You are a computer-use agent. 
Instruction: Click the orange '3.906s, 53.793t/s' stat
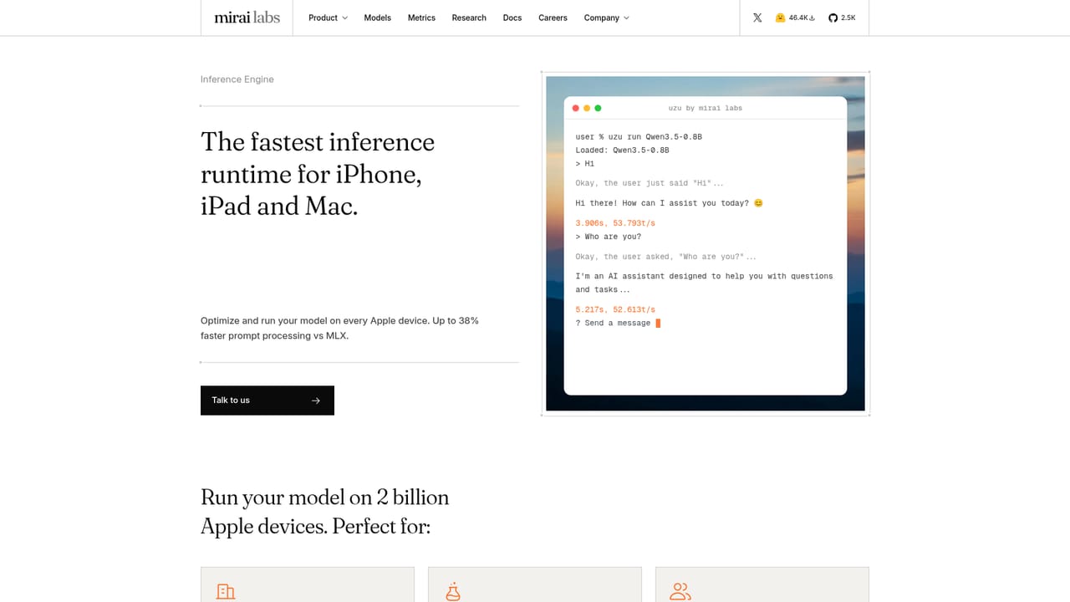pyautogui.click(x=615, y=223)
